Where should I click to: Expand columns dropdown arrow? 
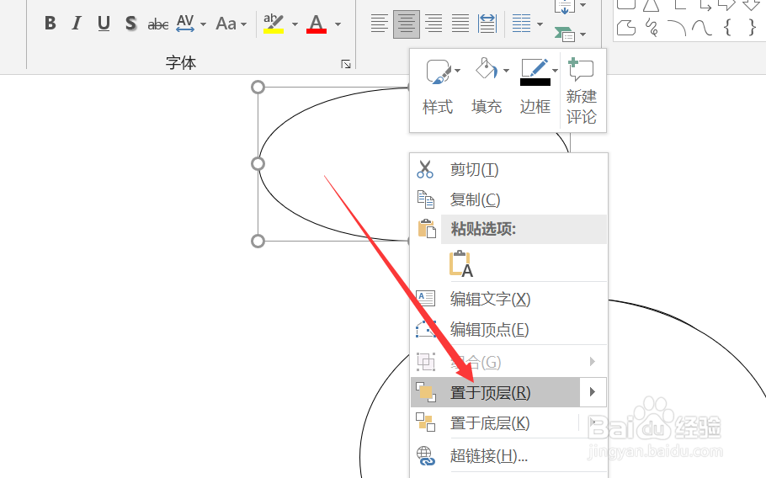[540, 24]
